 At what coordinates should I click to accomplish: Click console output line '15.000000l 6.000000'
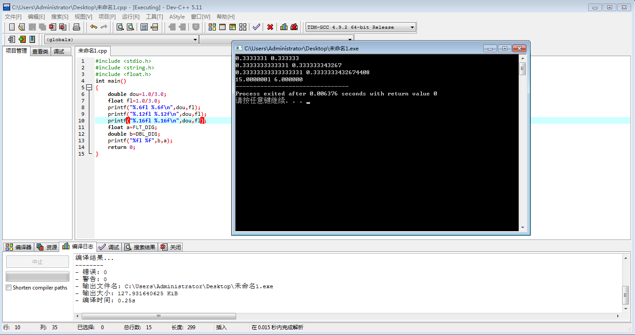(269, 80)
